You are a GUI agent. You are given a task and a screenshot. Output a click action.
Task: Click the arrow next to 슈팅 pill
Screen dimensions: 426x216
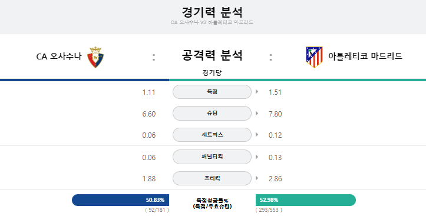[257, 114]
